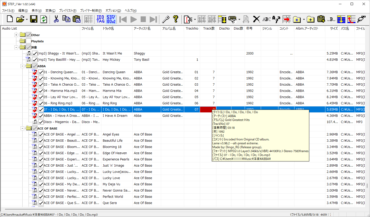The image size is (370, 217).
Task: Uncheck the Tony Basil Hey Mickey file
Action: [x=35, y=60]
